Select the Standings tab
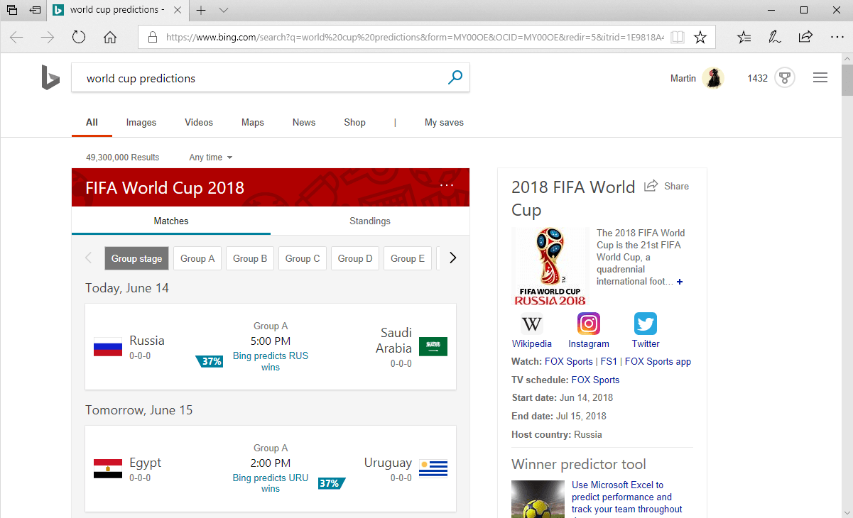The height and width of the screenshot is (518, 853). pyautogui.click(x=370, y=221)
